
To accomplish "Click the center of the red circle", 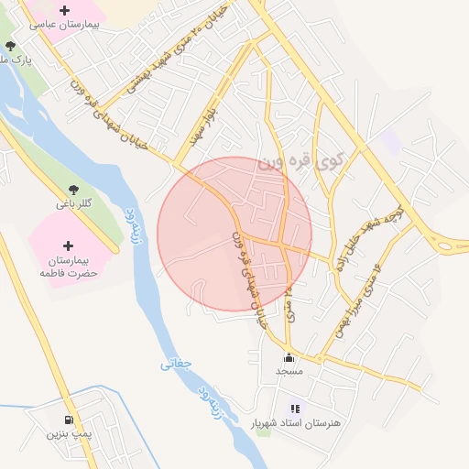I will click(234, 234).
